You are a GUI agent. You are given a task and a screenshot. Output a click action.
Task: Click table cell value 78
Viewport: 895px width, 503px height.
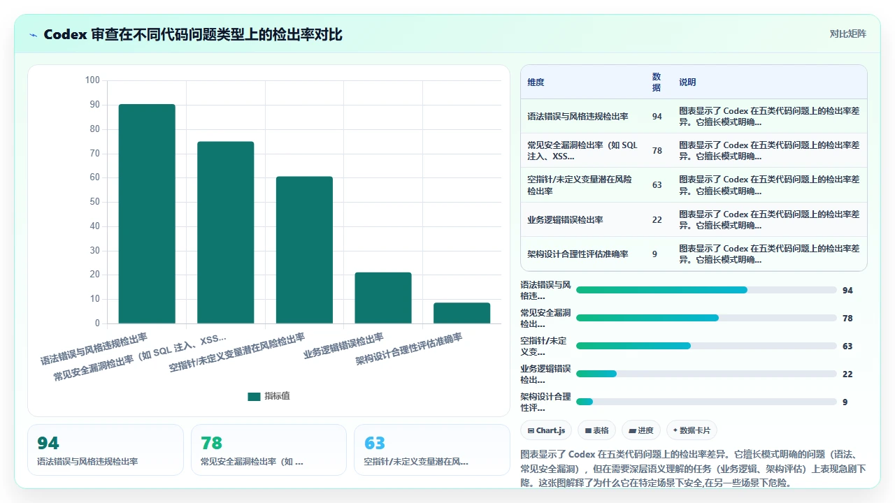click(657, 151)
